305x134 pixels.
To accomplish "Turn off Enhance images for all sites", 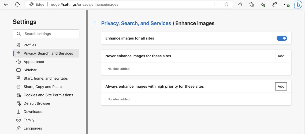I will (281, 38).
